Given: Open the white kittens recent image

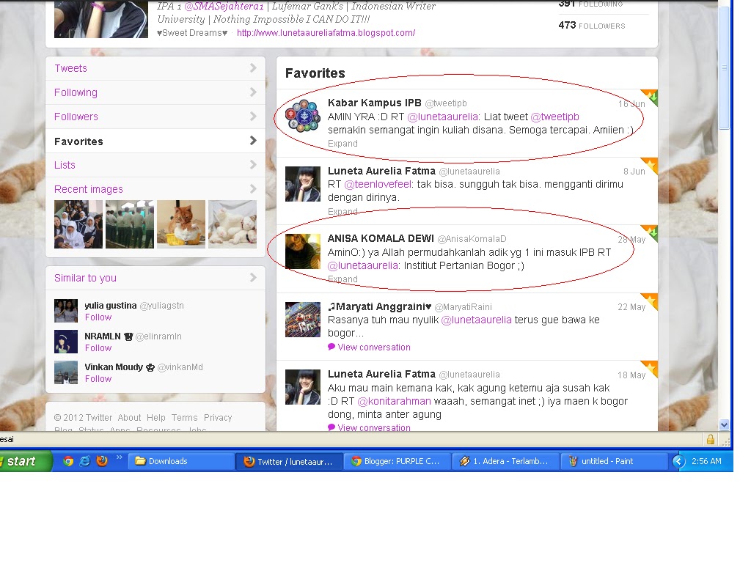Looking at the screenshot, I should [x=232, y=224].
